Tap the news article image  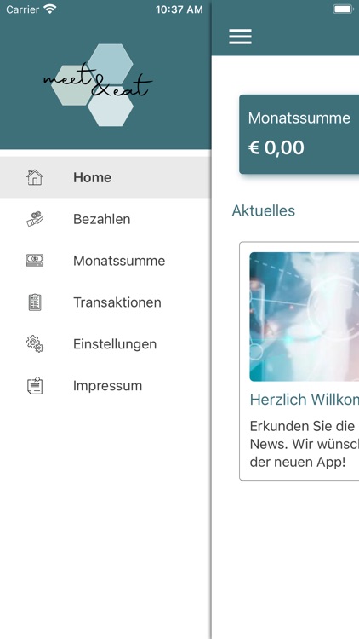304,317
